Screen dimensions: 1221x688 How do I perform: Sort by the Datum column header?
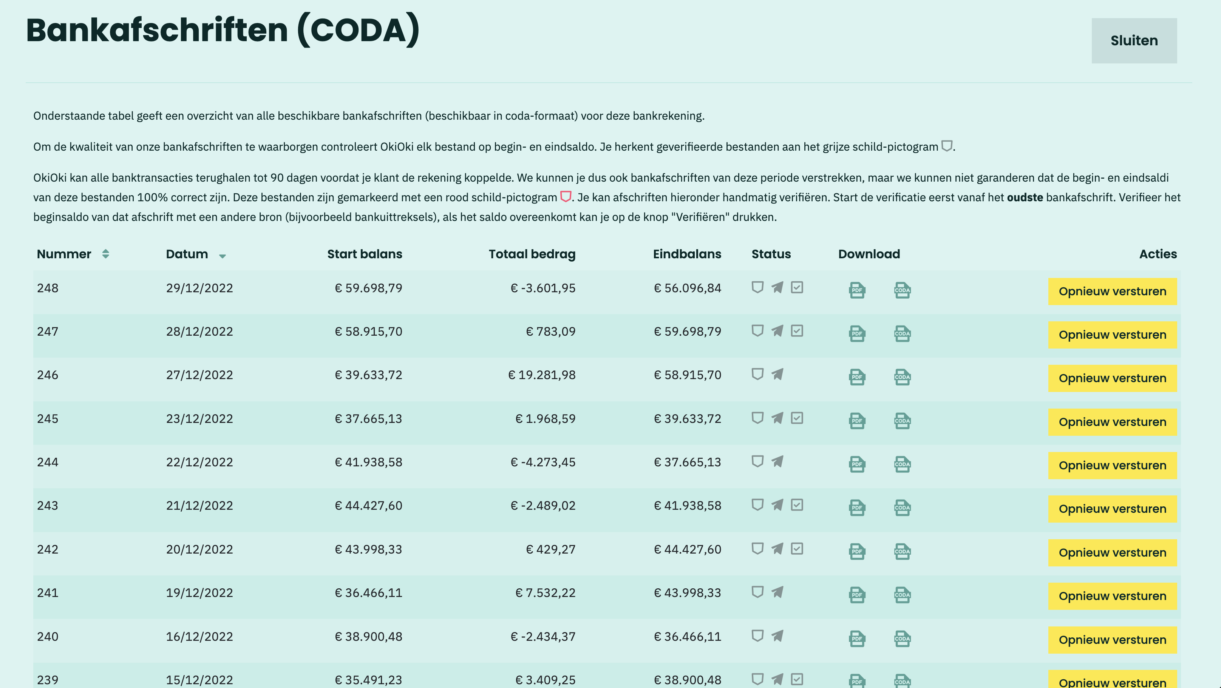coord(187,254)
